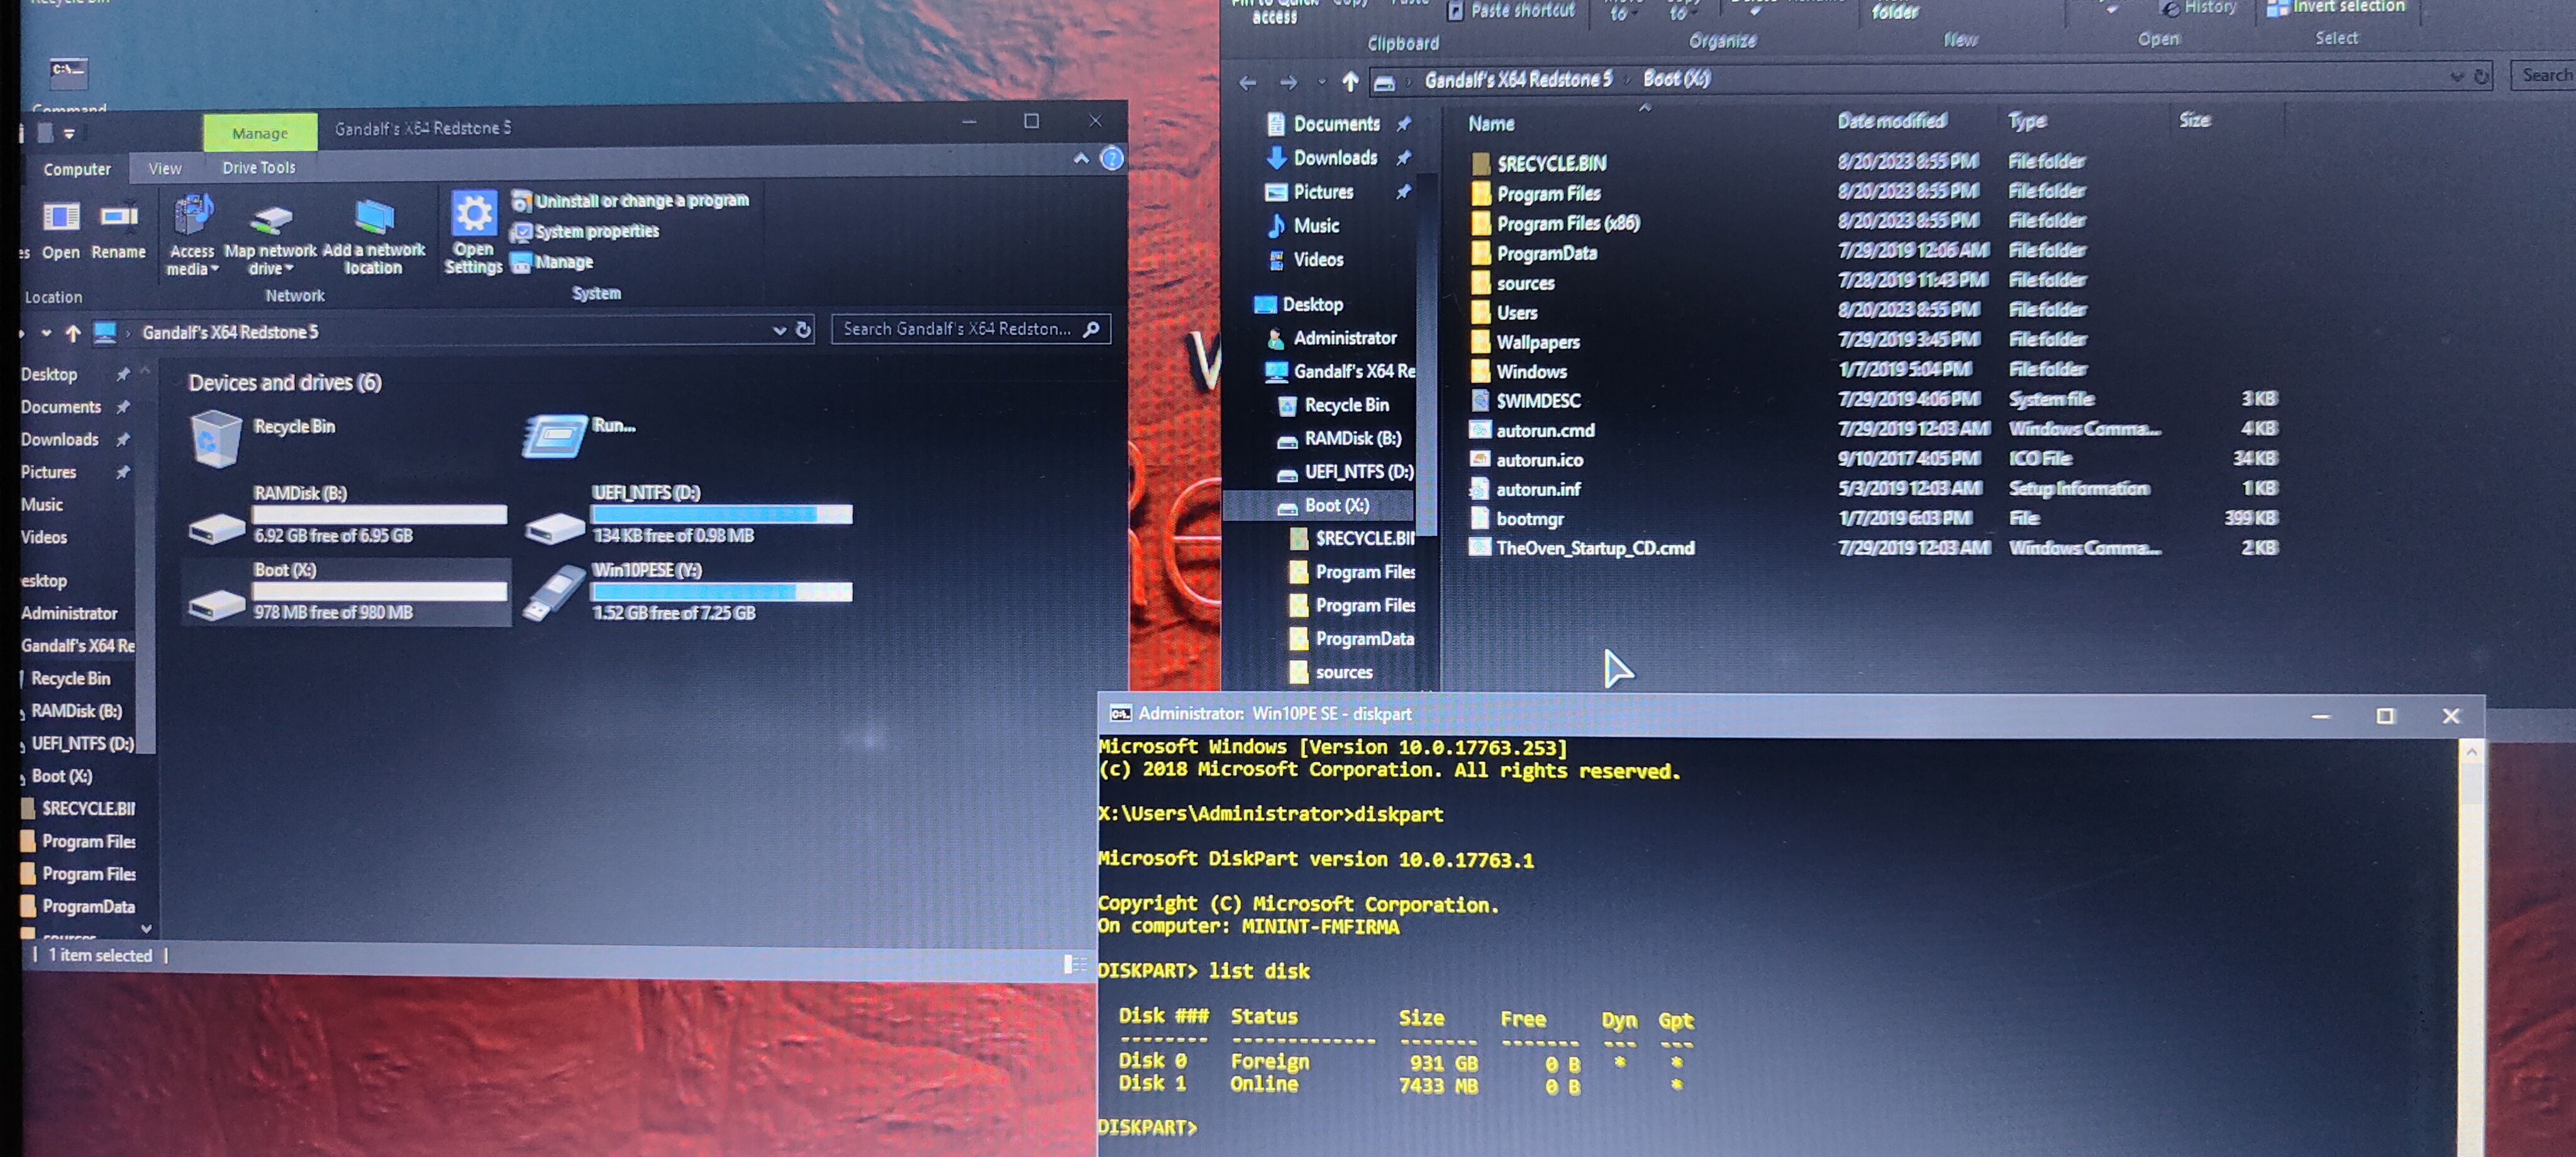Select RAMDisk (B:) in the left window's navigation pane

point(76,711)
